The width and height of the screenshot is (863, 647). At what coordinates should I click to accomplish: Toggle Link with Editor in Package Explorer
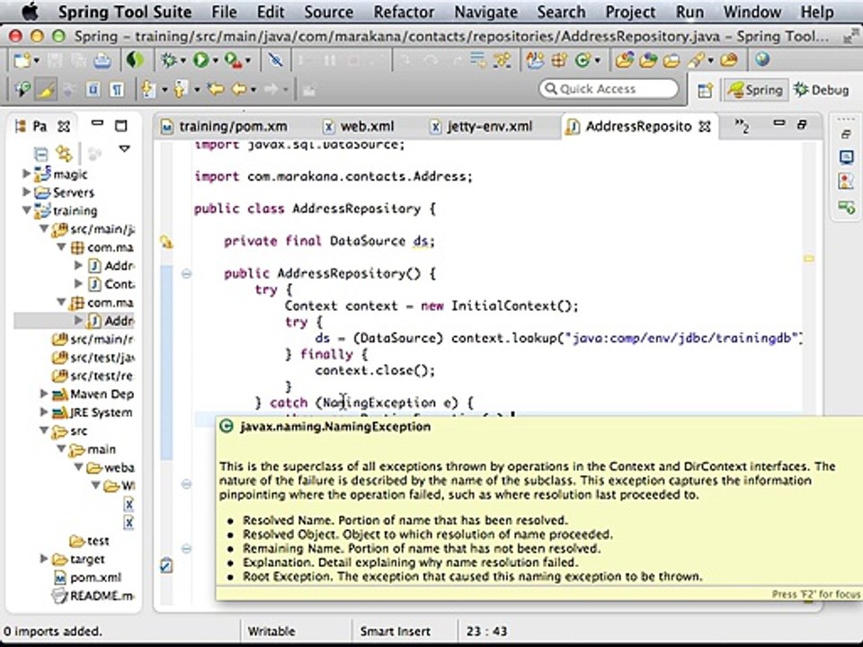point(65,153)
